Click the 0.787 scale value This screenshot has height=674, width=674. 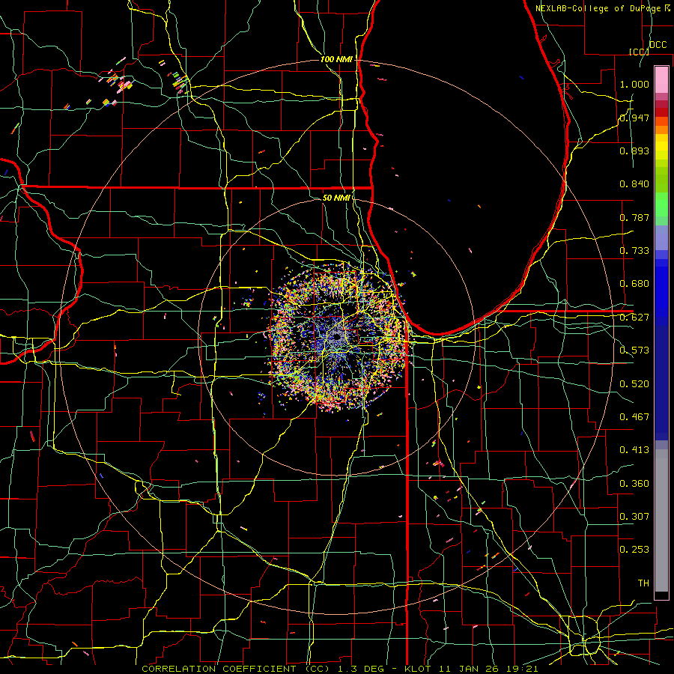[634, 217]
